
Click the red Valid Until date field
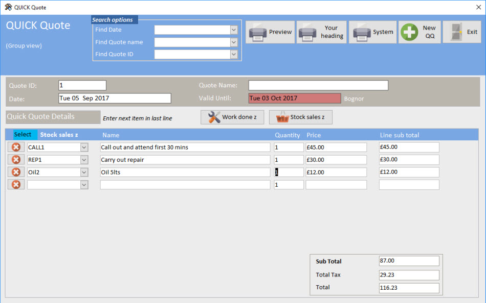click(x=294, y=98)
